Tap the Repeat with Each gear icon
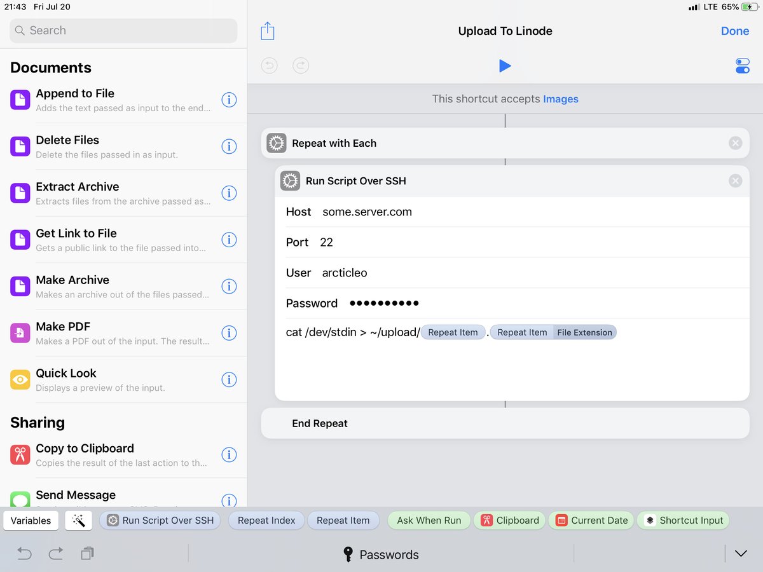The height and width of the screenshot is (572, 763). tap(277, 143)
